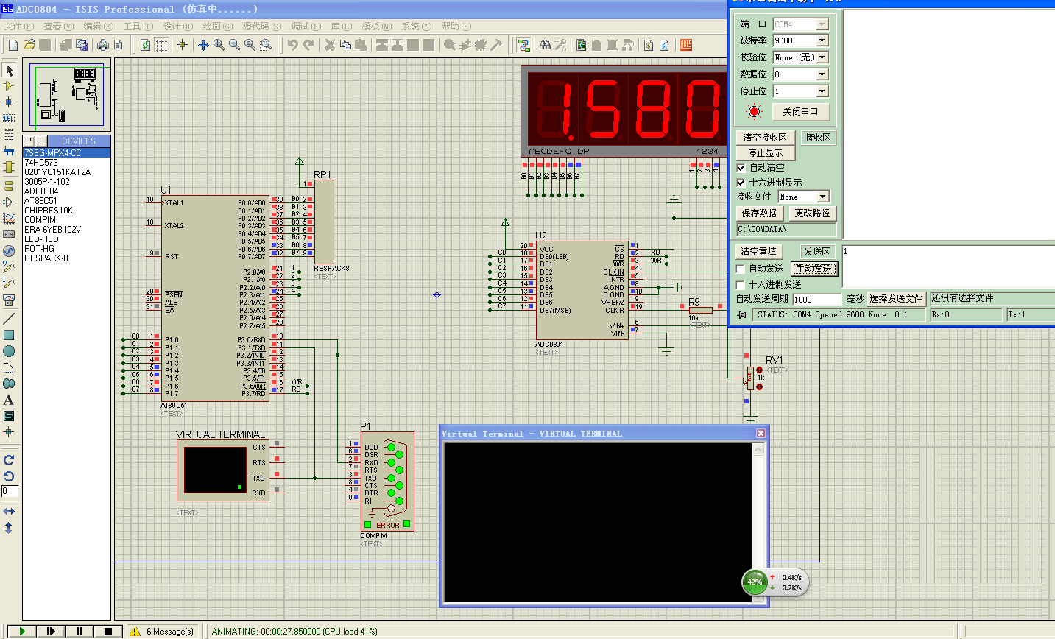Open design explorer icon

click(581, 45)
